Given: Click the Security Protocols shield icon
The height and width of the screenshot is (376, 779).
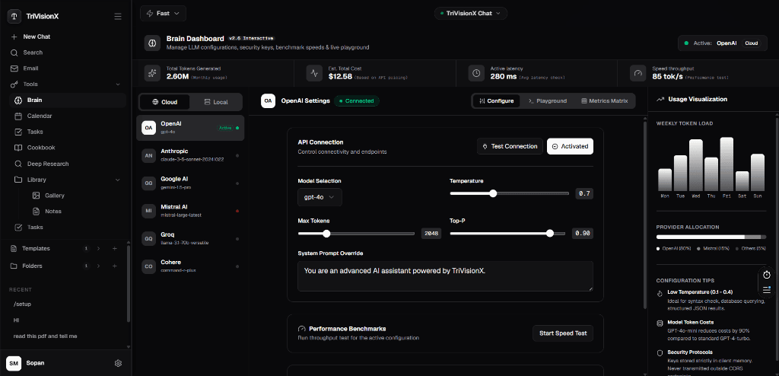Looking at the screenshot, I should (660, 352).
